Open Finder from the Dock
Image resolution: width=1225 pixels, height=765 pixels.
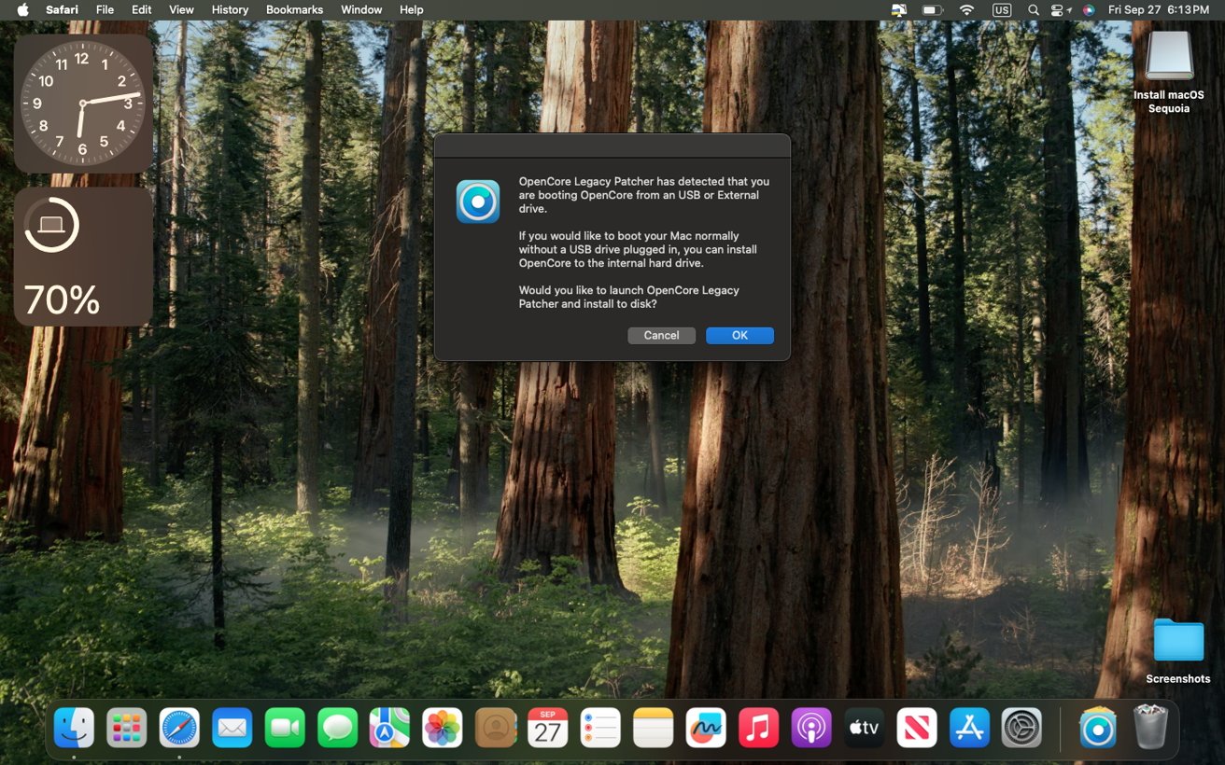[74, 728]
